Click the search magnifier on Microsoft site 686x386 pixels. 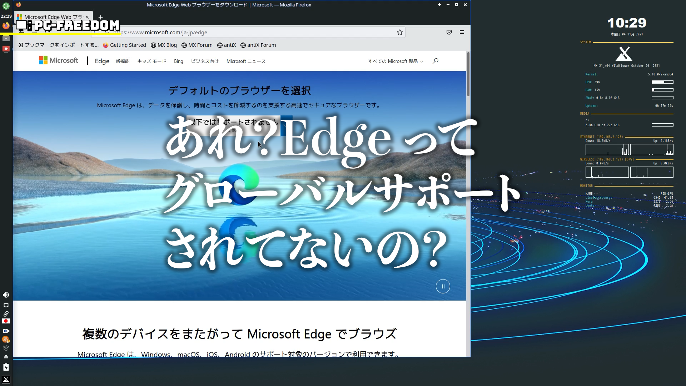coord(435,61)
